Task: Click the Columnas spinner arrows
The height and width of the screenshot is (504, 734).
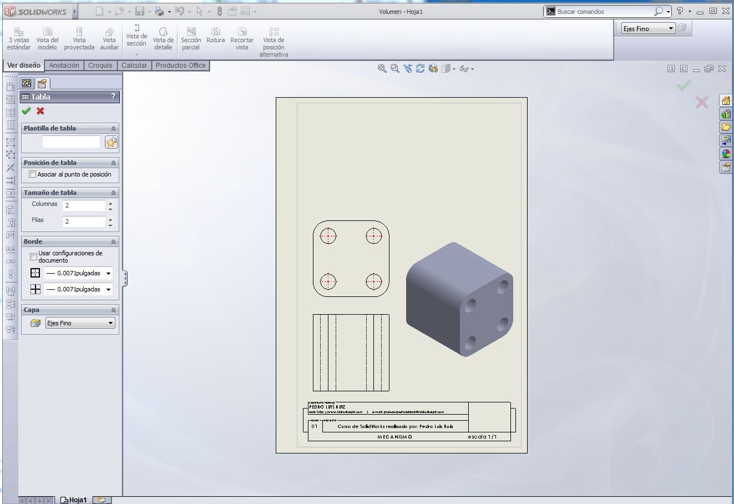Action: point(111,205)
